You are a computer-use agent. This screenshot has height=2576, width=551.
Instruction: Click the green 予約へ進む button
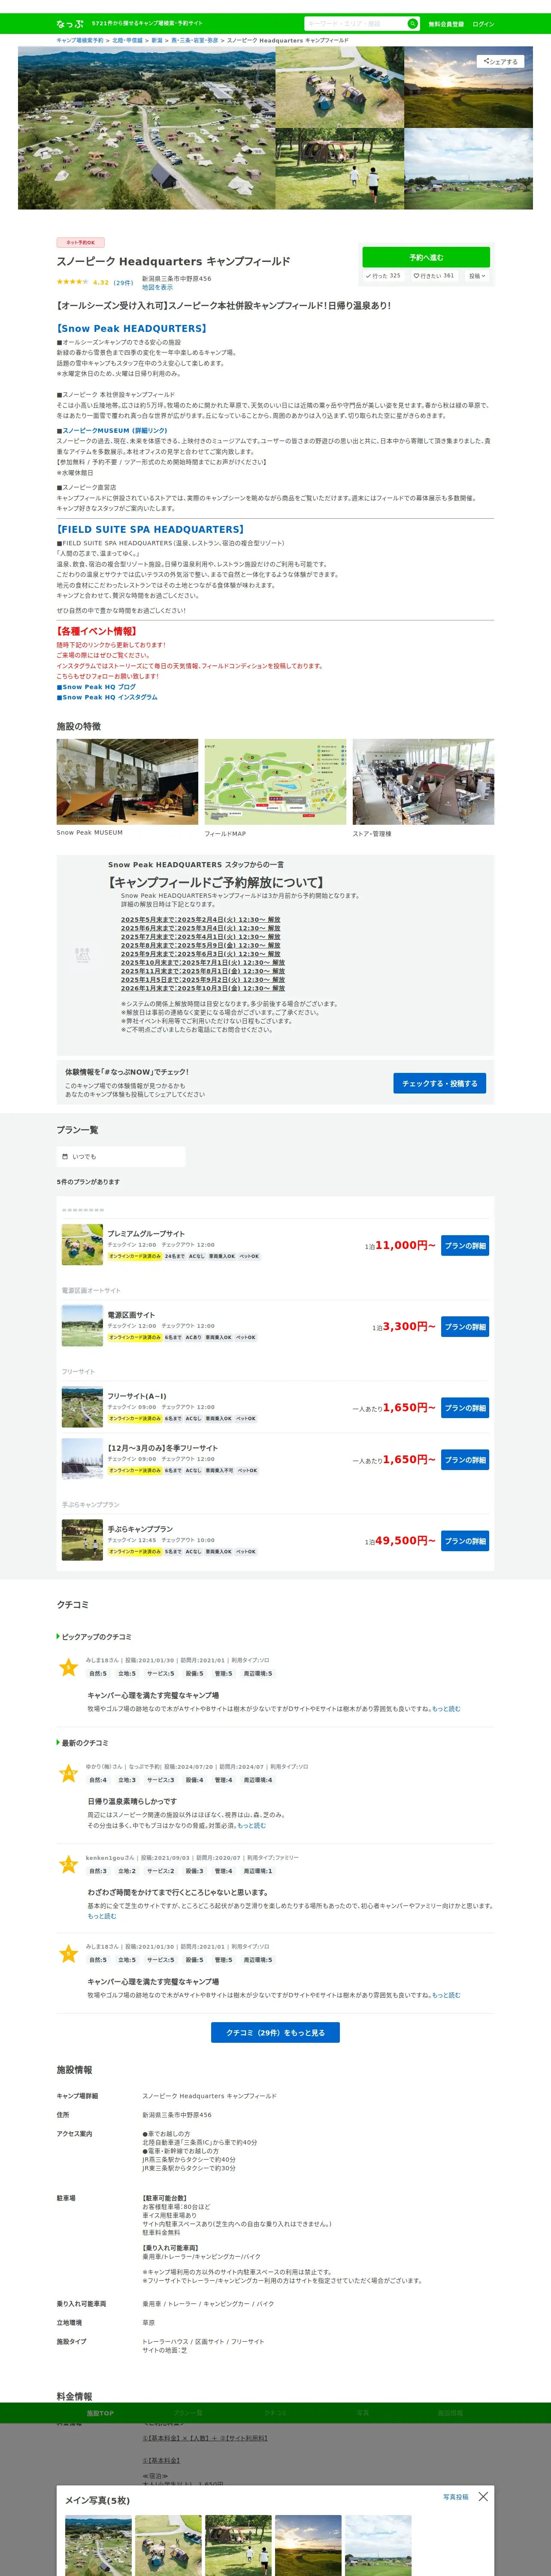click(x=426, y=257)
